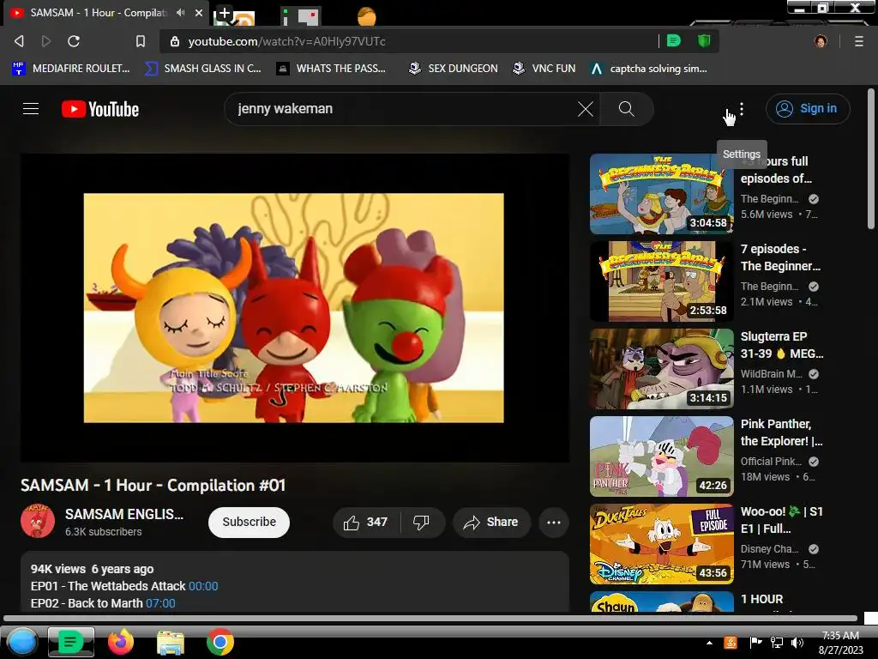This screenshot has height=659, width=878.
Task: Open the Slugterra 3:14:15 thumbnail
Action: (x=661, y=369)
